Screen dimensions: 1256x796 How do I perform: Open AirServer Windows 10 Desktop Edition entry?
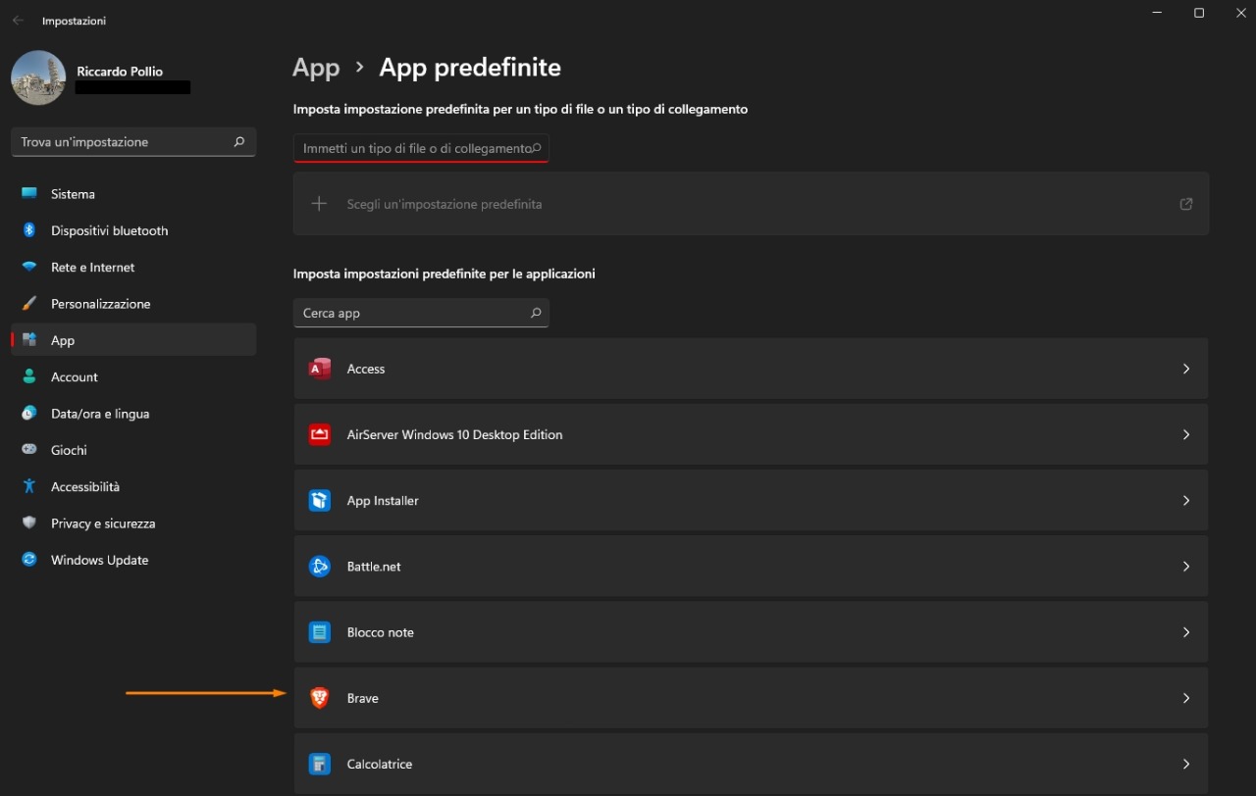tap(751, 434)
